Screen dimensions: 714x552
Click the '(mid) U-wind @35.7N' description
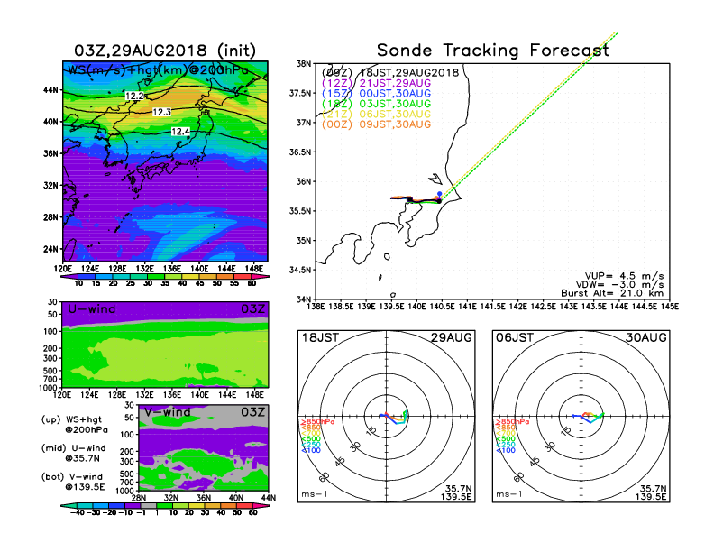(73, 453)
